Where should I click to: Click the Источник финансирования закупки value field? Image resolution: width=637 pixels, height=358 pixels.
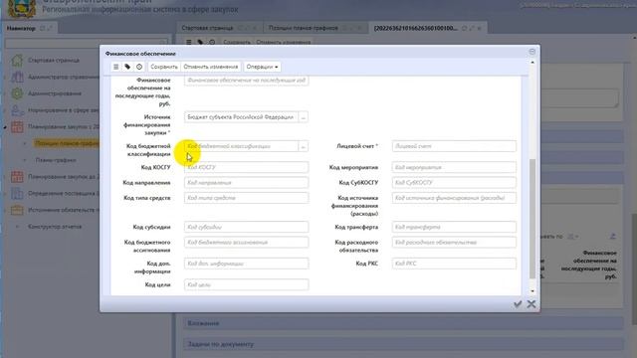click(241, 117)
